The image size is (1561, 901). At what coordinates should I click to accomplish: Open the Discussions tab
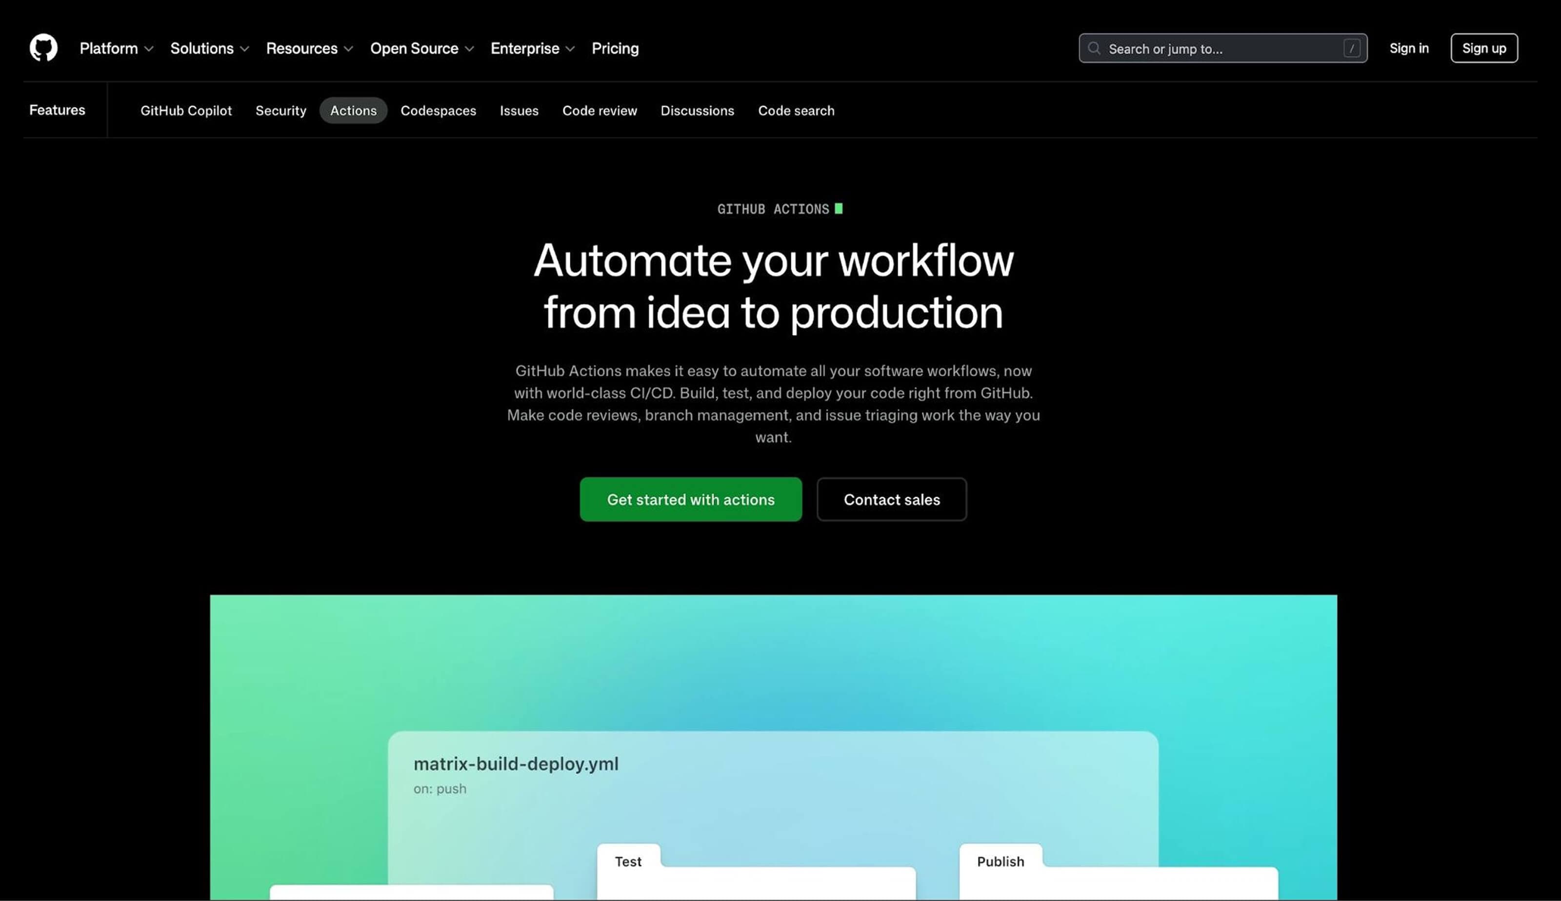point(697,111)
